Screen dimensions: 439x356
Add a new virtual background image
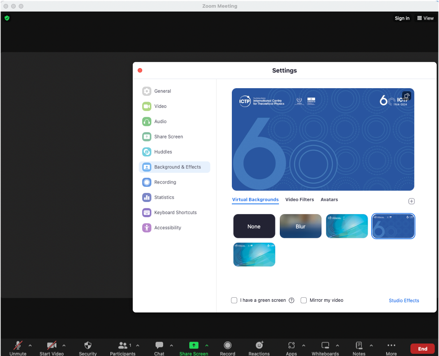(x=411, y=202)
